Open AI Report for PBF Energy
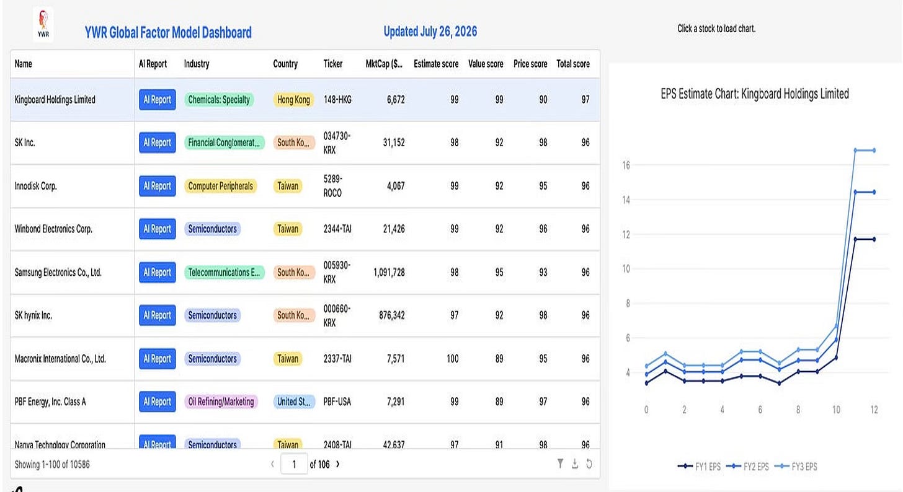903x492 pixels. 158,402
